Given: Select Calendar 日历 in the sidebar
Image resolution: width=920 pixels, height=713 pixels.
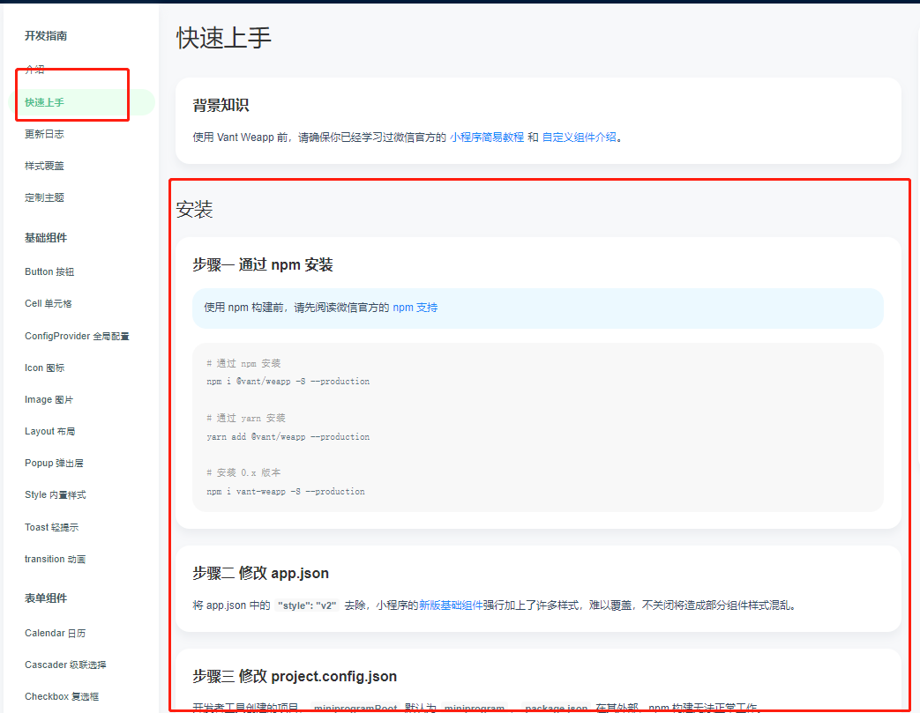Looking at the screenshot, I should (56, 634).
